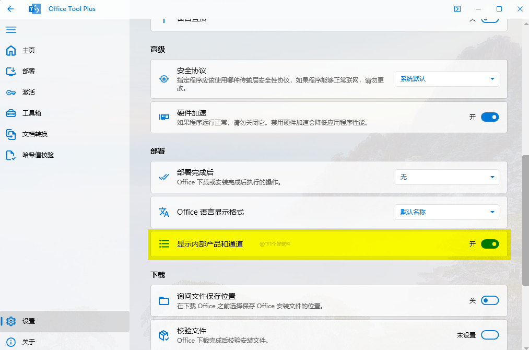This screenshot has width=529, height=350.
Task: Click the hash check file icon
Action: (11, 155)
